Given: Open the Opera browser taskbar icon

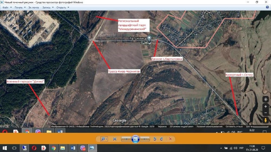Looking at the screenshot, I should [34, 148].
